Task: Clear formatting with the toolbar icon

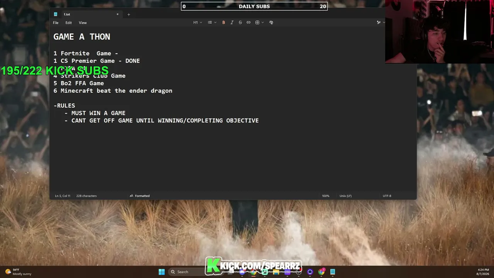Action: [271, 22]
